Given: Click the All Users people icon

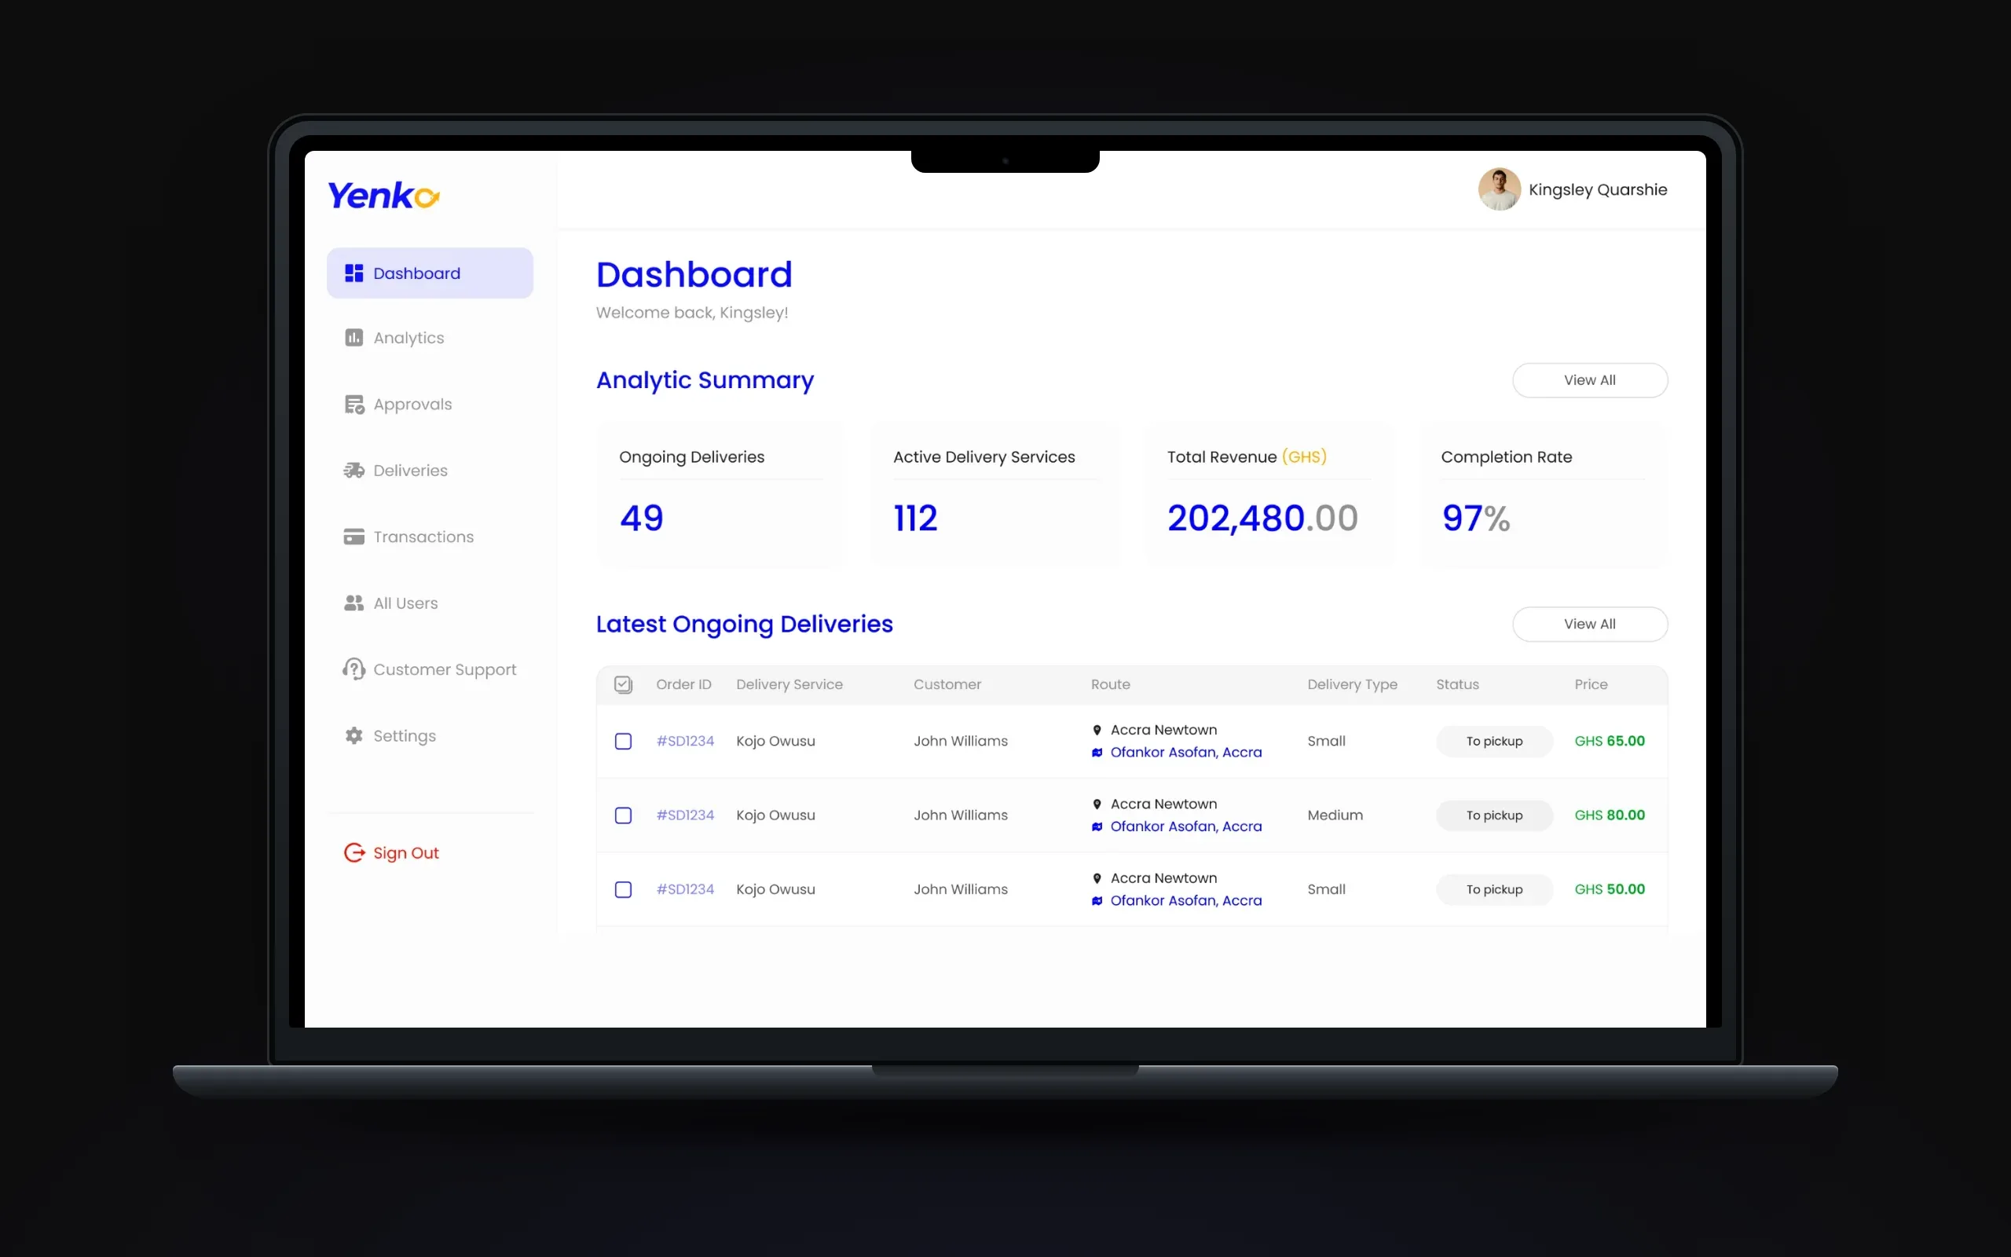Looking at the screenshot, I should (354, 603).
